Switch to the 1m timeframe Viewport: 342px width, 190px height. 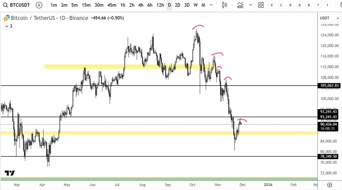(x=54, y=5)
